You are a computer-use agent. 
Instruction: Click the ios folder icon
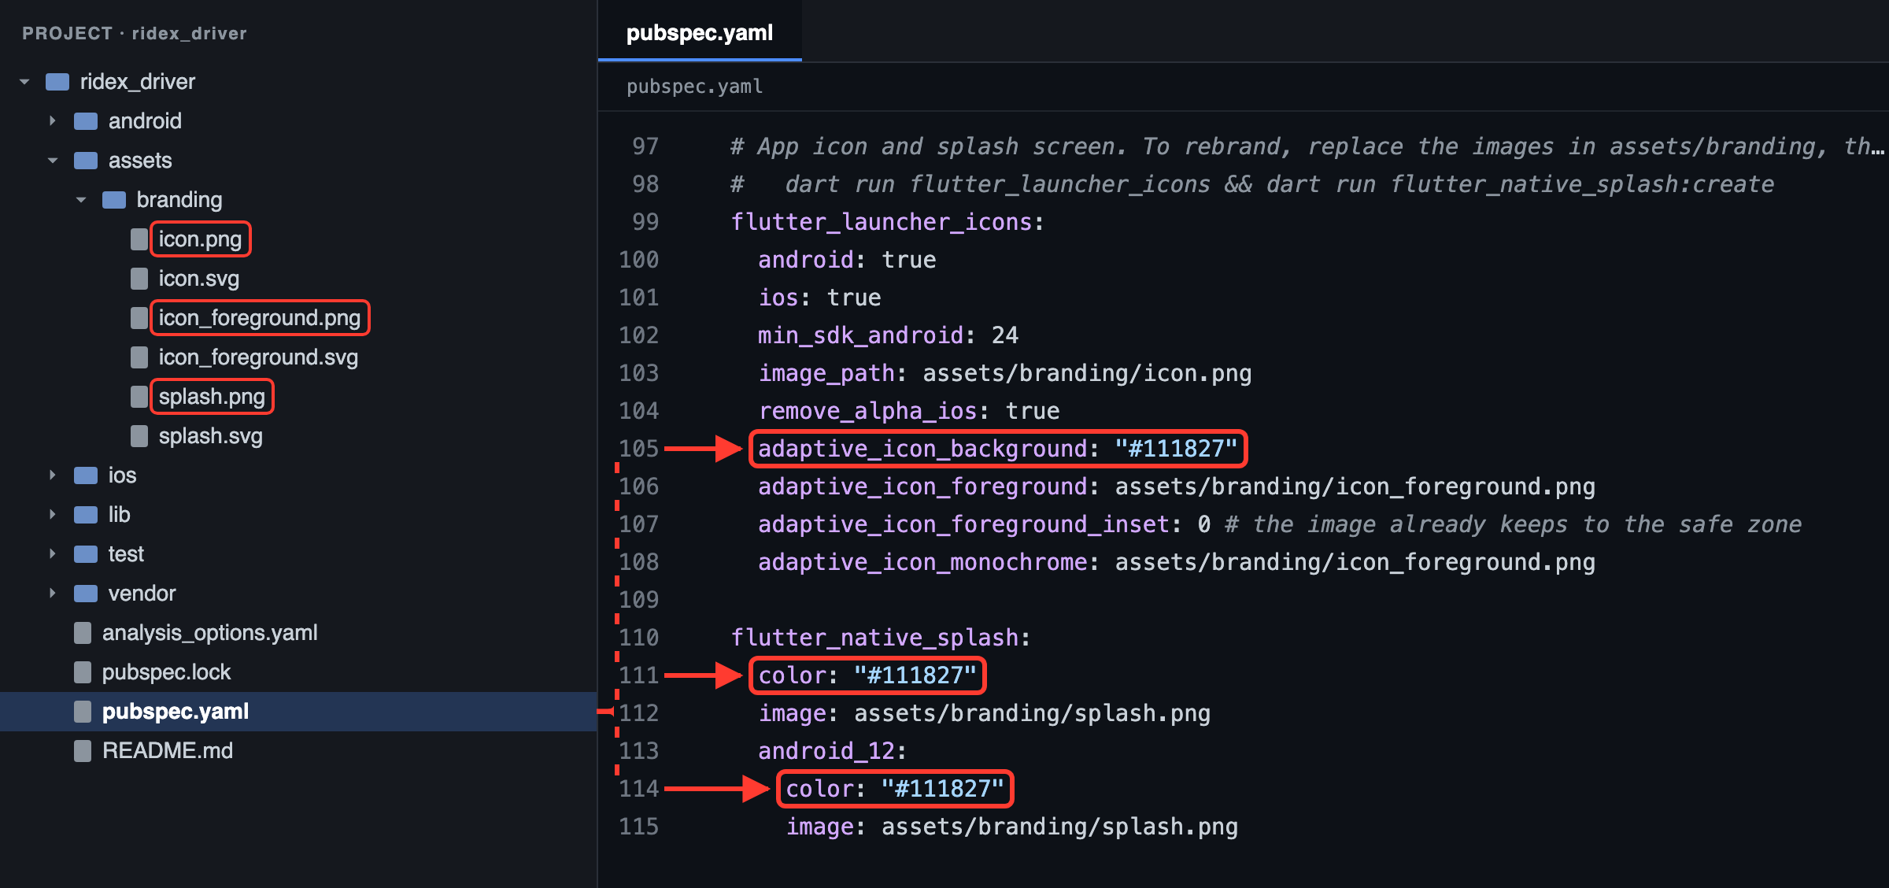point(86,475)
